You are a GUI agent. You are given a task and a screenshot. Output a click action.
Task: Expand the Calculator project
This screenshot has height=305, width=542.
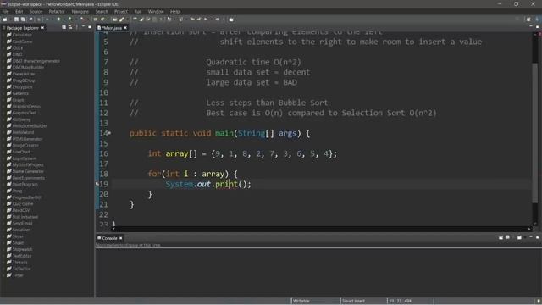point(3,35)
